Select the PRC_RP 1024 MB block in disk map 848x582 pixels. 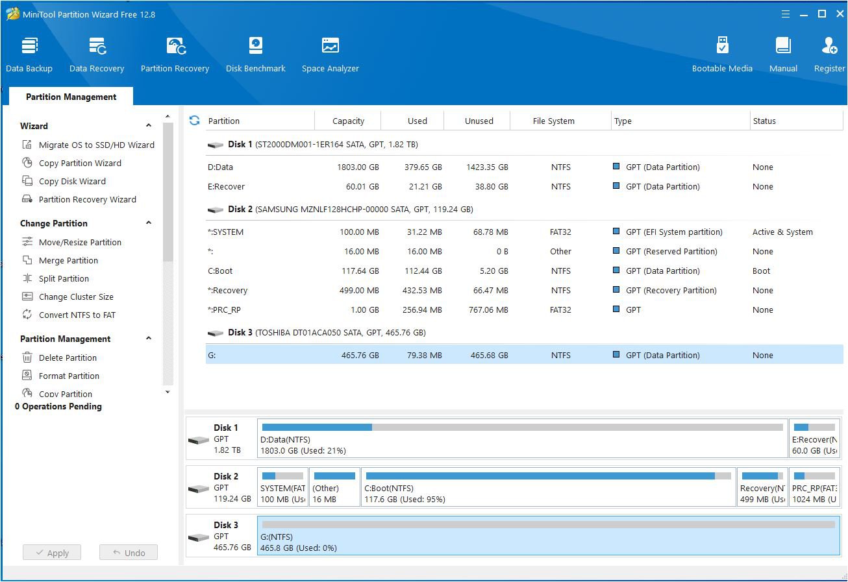815,487
